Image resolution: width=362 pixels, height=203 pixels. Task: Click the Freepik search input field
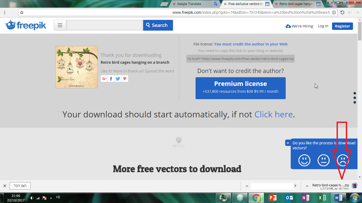click(x=105, y=25)
